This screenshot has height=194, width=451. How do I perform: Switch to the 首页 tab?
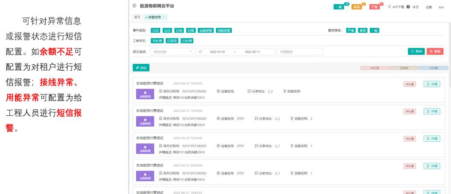137,17
